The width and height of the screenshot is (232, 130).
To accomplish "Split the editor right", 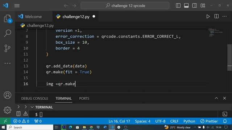I will point(216,16).
